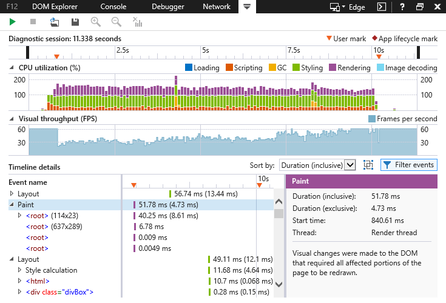Image resolution: width=446 pixels, height=303 pixels.
Task: Start profiling with the green play button
Action: 13,22
